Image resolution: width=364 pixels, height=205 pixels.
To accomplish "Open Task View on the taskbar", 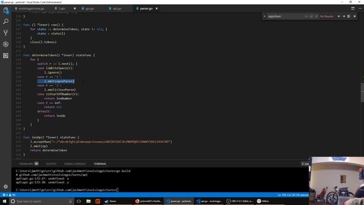I will coord(79,201).
